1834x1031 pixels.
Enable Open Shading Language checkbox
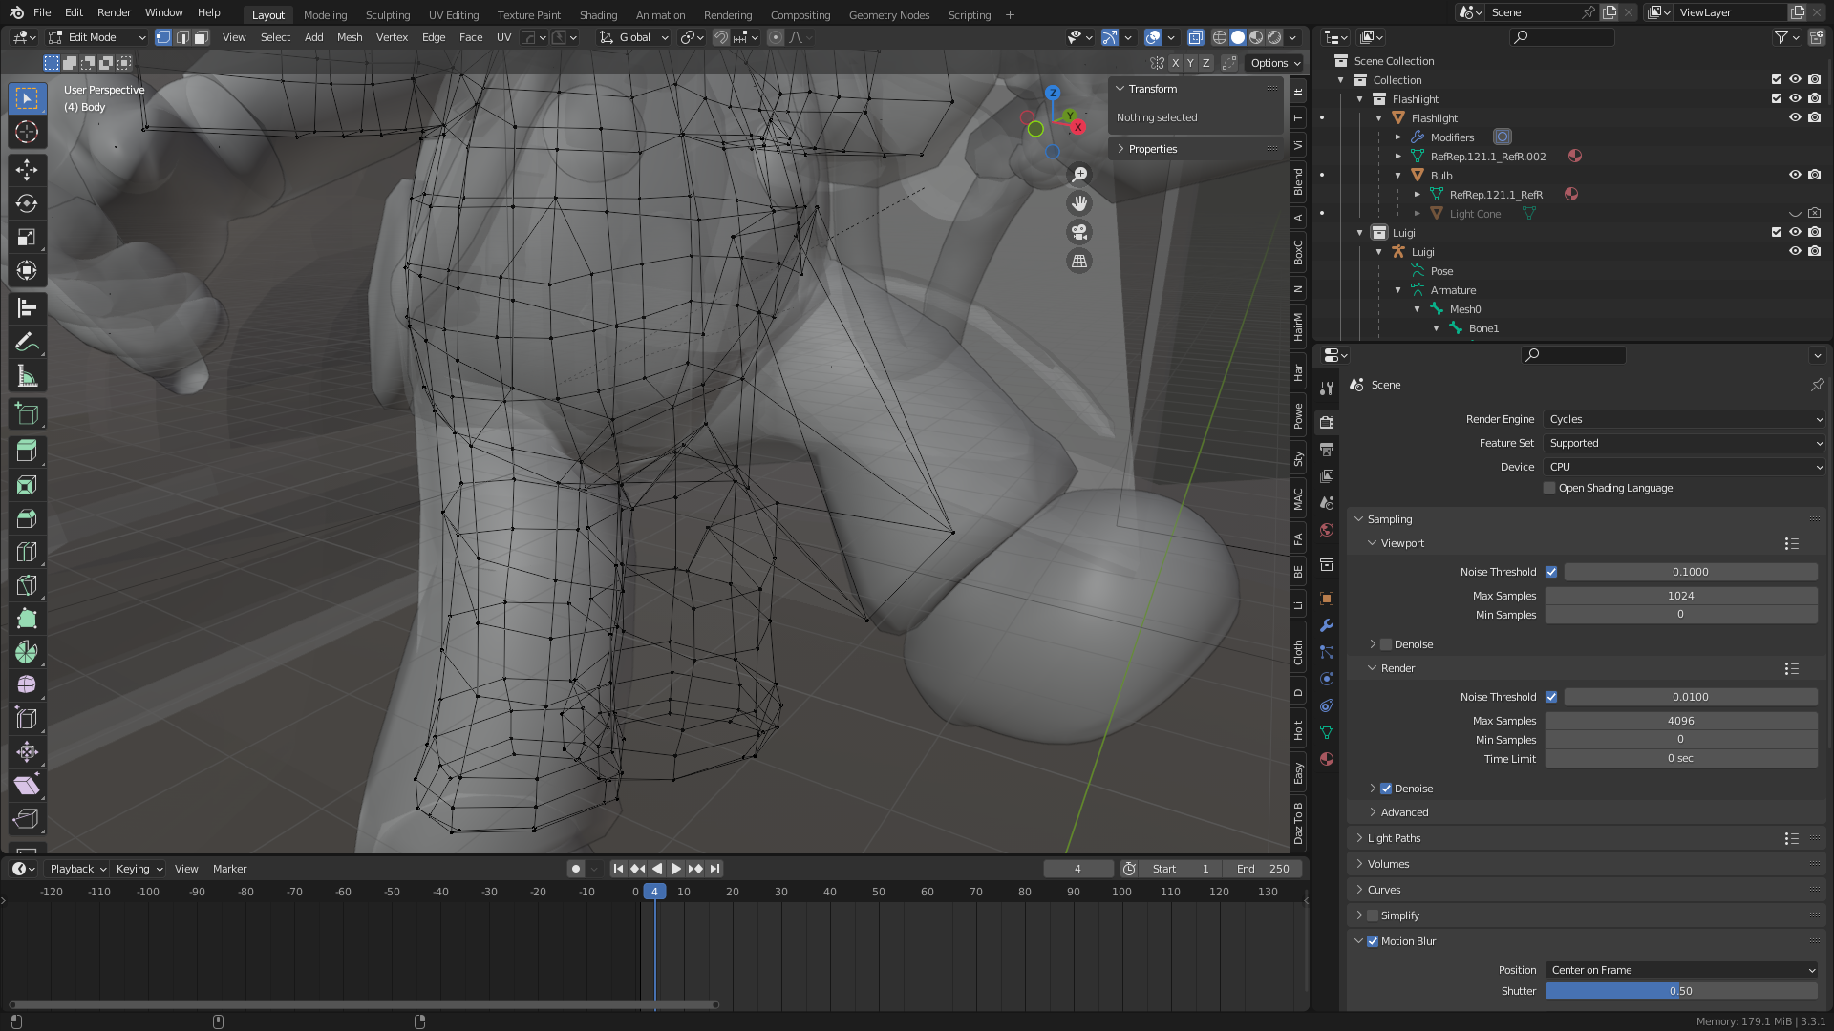(1549, 488)
